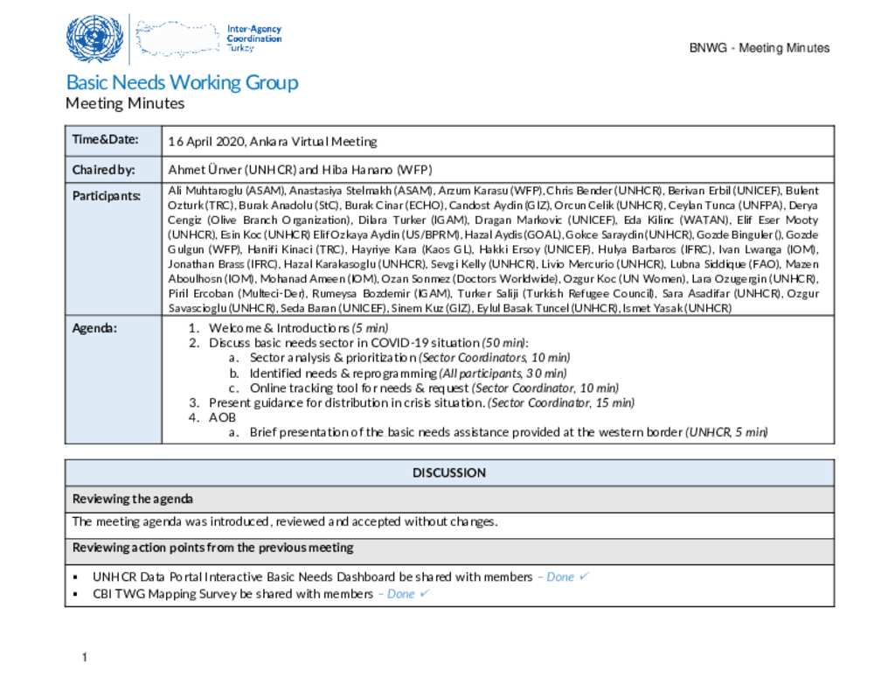Click the Chaired by row label

pos(103,169)
